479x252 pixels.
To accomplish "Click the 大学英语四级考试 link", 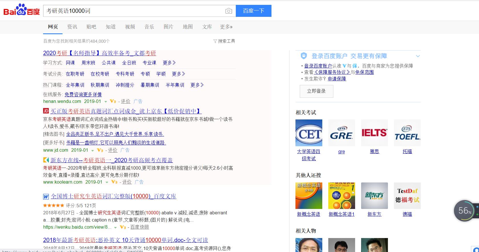I will [x=309, y=155].
